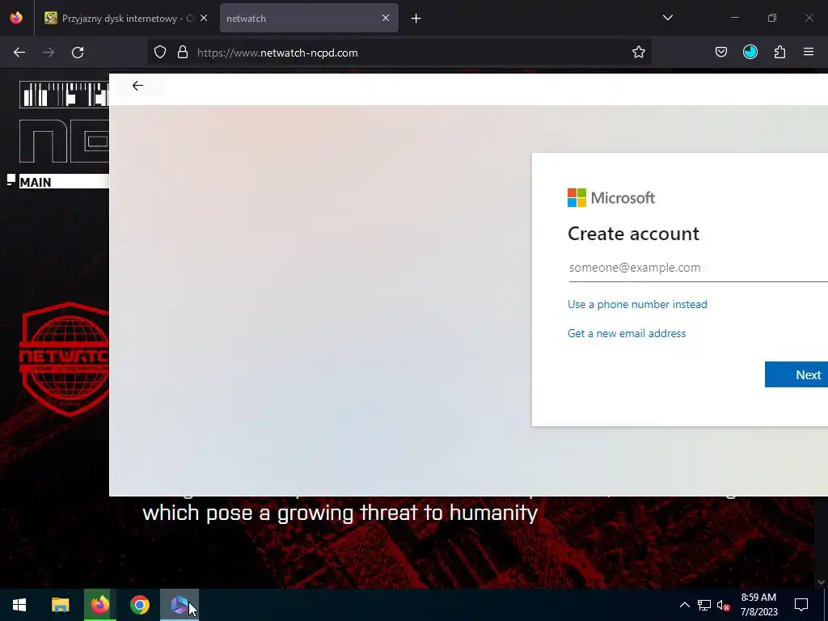This screenshot has width=828, height=621.
Task: Click the Netwatch shield logo
Action: pyautogui.click(x=64, y=359)
